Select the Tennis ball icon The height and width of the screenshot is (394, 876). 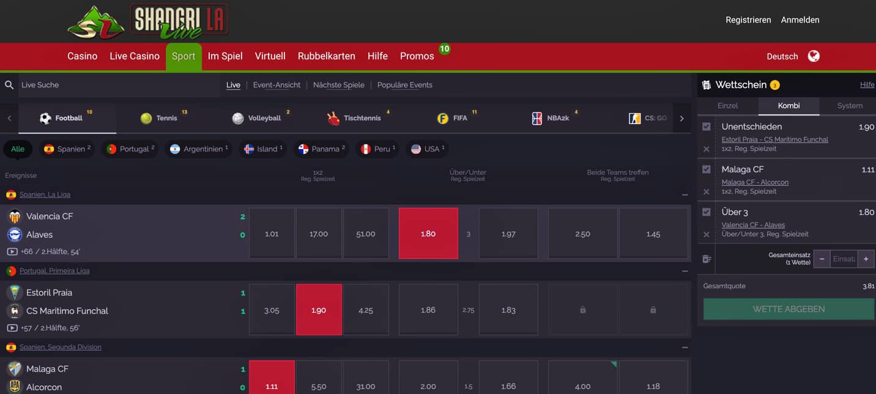pos(146,119)
